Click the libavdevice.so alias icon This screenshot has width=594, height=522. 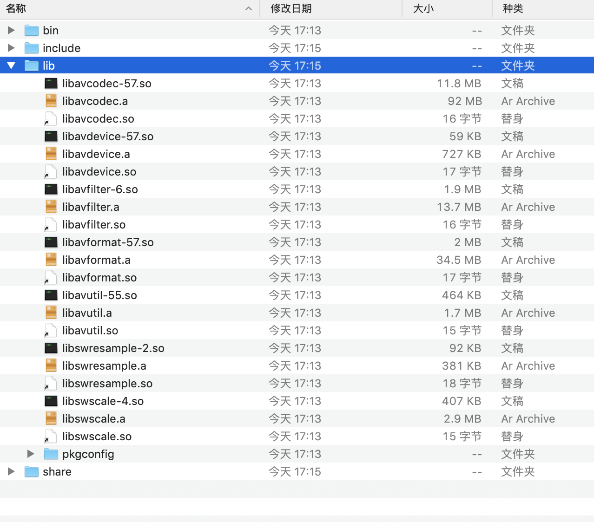click(x=51, y=171)
